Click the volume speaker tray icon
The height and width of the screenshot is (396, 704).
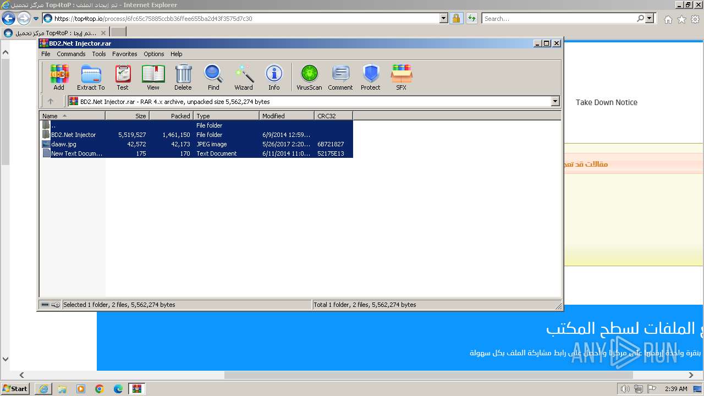pos(625,389)
